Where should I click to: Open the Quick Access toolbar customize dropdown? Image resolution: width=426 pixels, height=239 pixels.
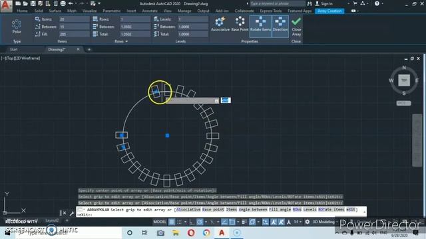click(99, 3)
